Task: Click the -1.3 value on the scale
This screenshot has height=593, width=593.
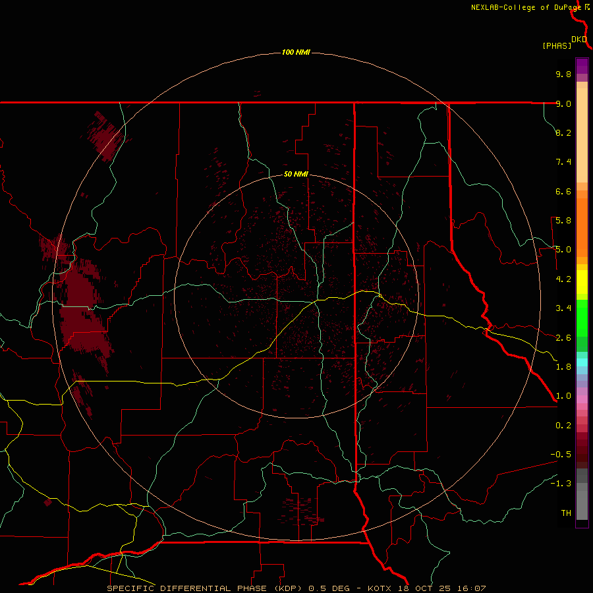Action: [x=561, y=484]
